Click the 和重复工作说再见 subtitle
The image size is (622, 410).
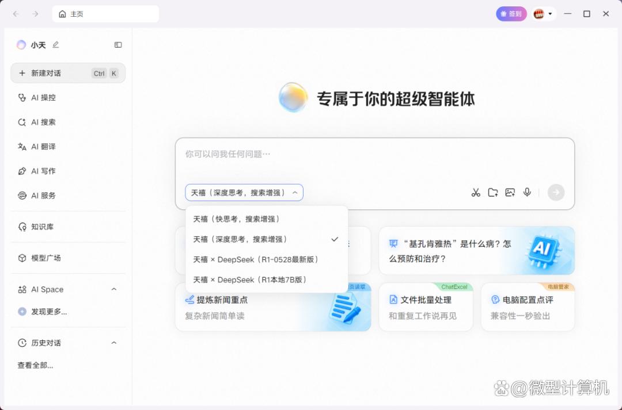[423, 316]
